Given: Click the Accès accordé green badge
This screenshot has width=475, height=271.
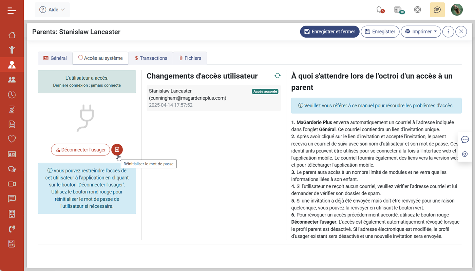Looking at the screenshot, I should [265, 91].
